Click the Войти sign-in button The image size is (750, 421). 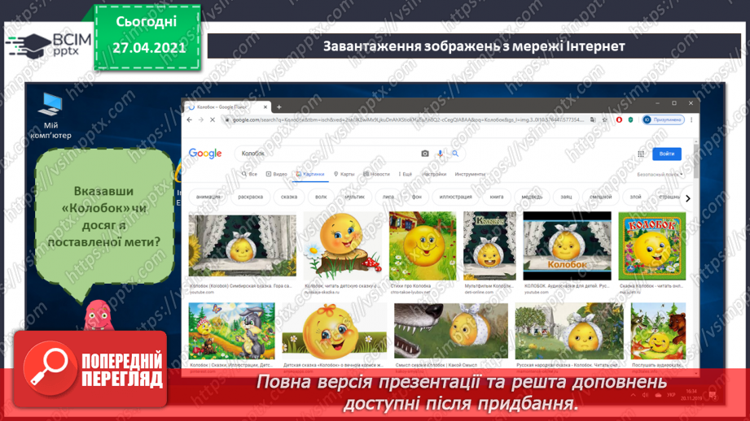pyautogui.click(x=667, y=154)
